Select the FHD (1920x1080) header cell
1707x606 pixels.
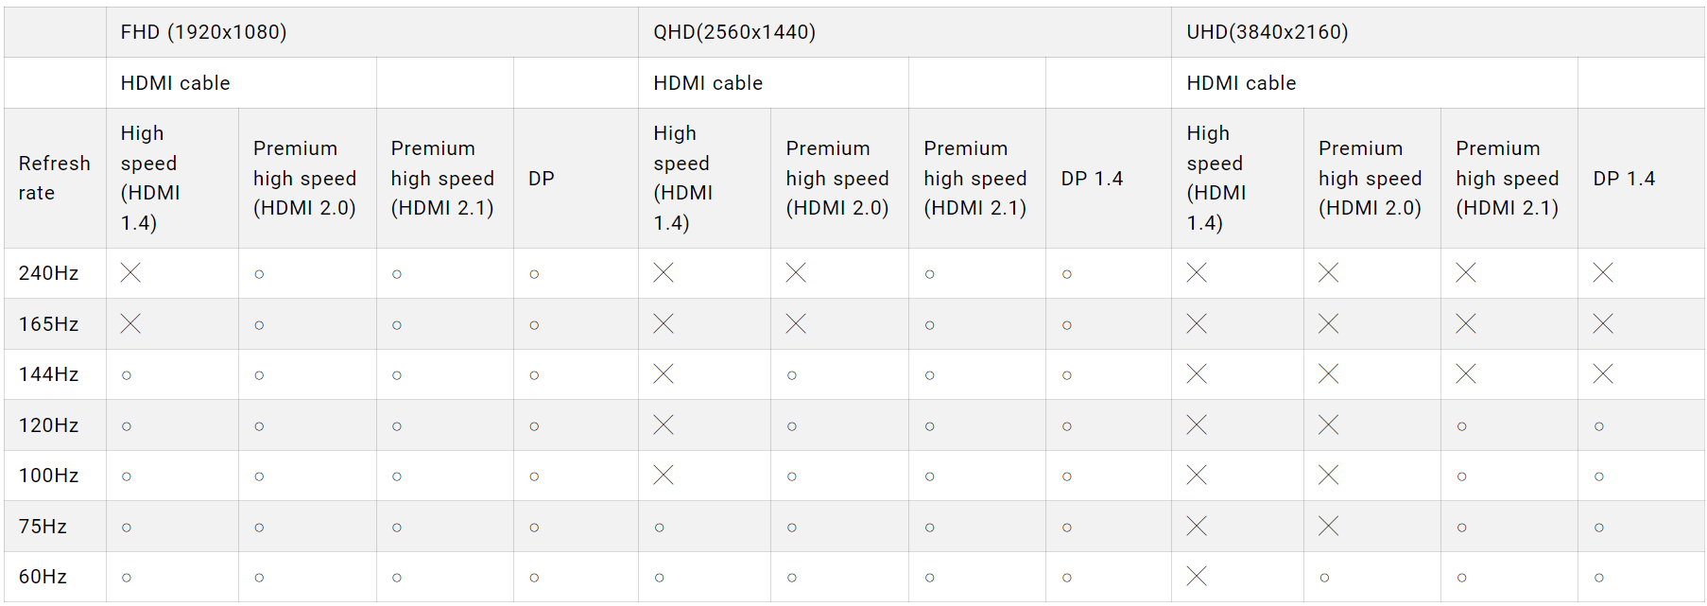pos(203,32)
